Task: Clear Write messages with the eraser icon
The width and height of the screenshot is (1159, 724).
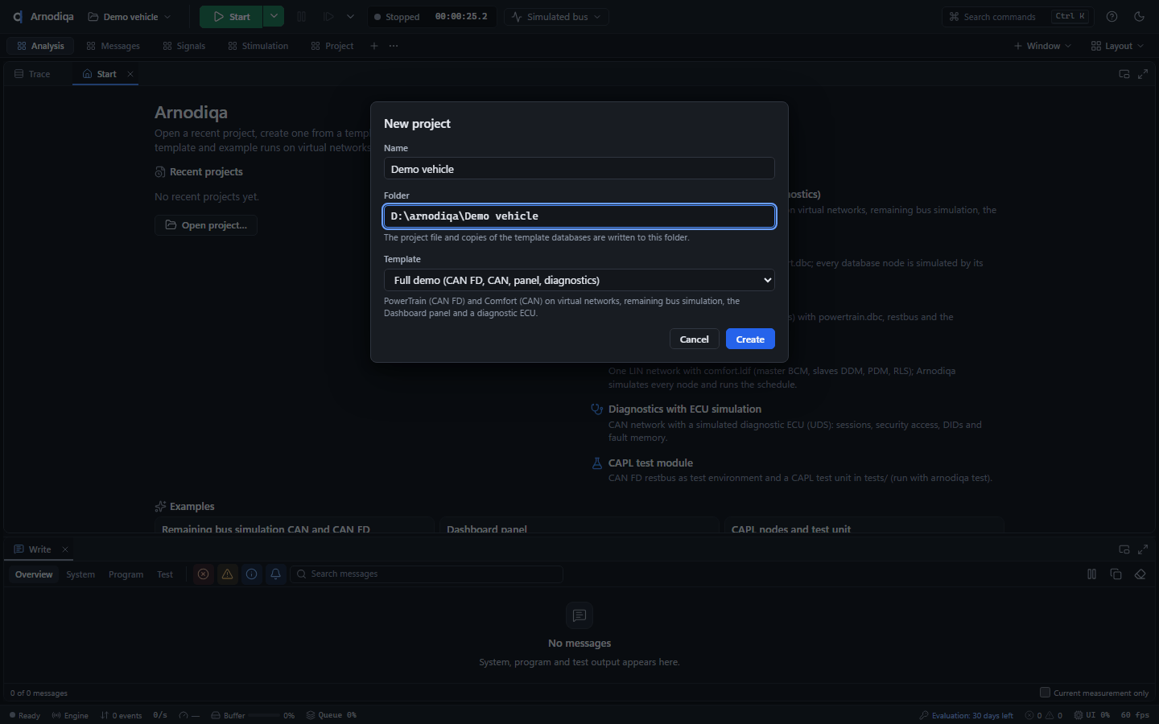Action: tap(1140, 574)
